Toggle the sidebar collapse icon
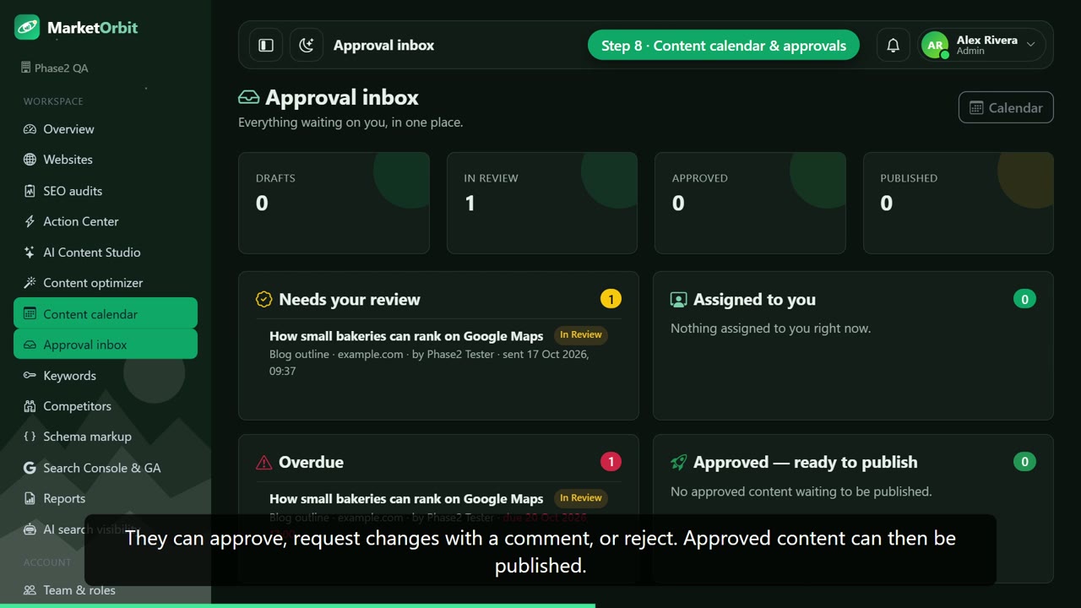Image resolution: width=1081 pixels, height=608 pixels. click(266, 46)
